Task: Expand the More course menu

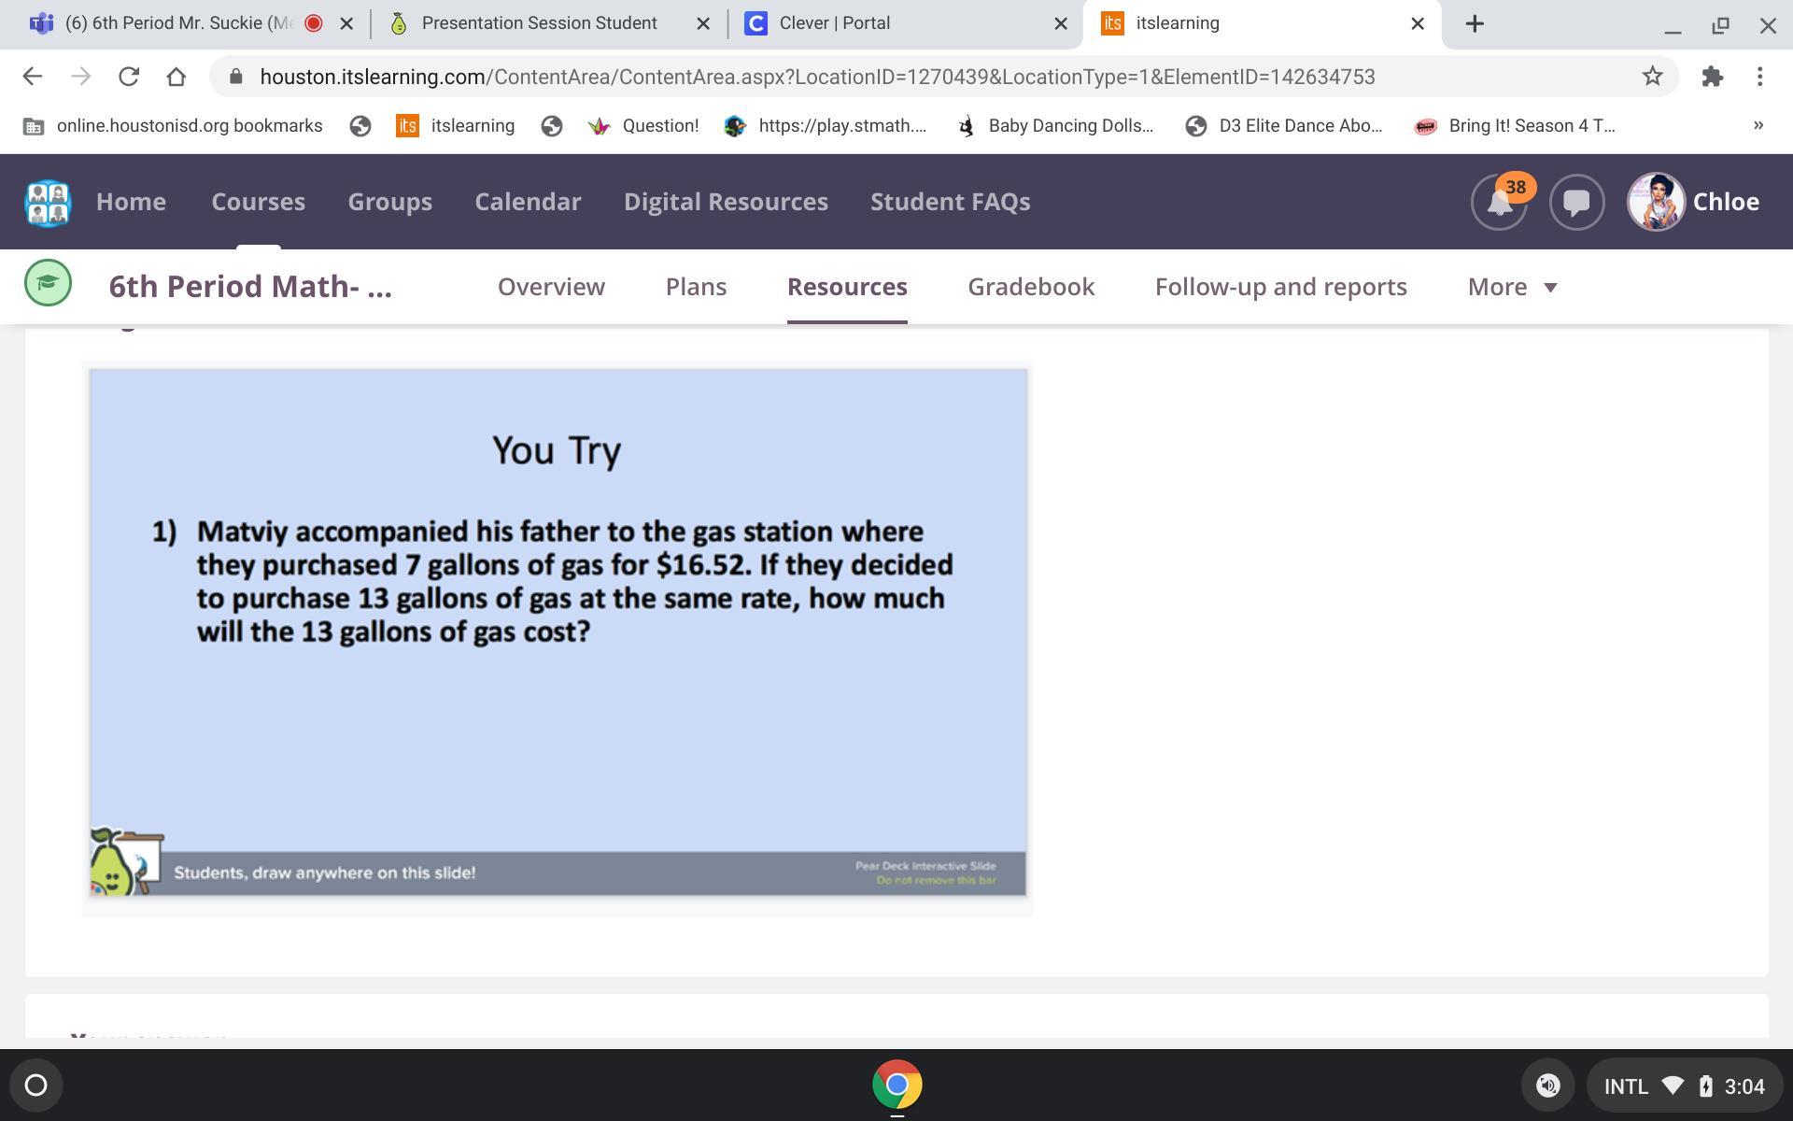Action: [1510, 287]
